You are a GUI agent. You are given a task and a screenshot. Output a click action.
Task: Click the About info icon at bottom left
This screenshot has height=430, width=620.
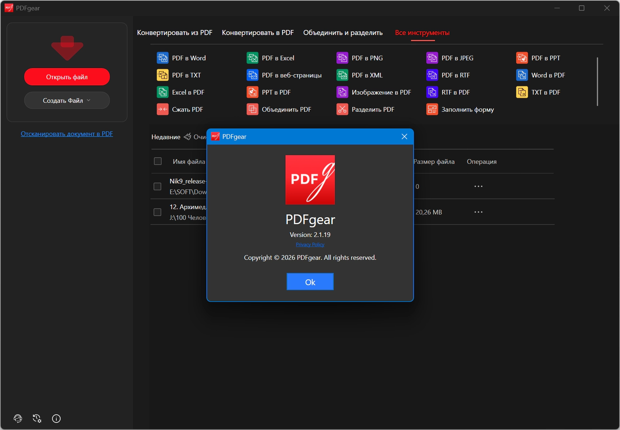pyautogui.click(x=56, y=419)
